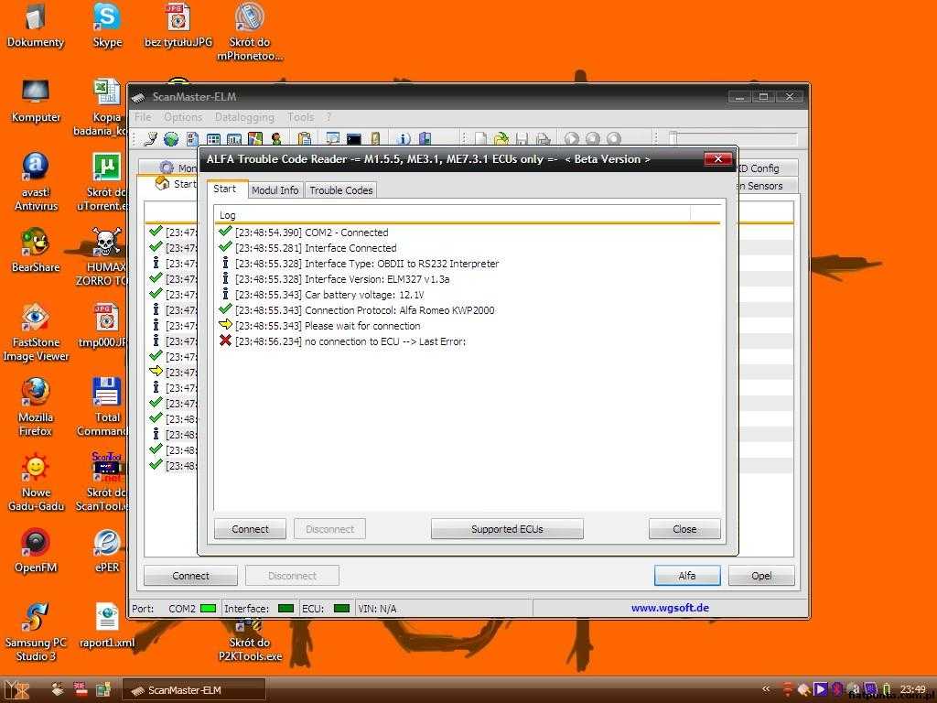Select the 'Interface Version: ELM327 v1.3a' log row
The height and width of the screenshot is (703, 937).
[468, 279]
